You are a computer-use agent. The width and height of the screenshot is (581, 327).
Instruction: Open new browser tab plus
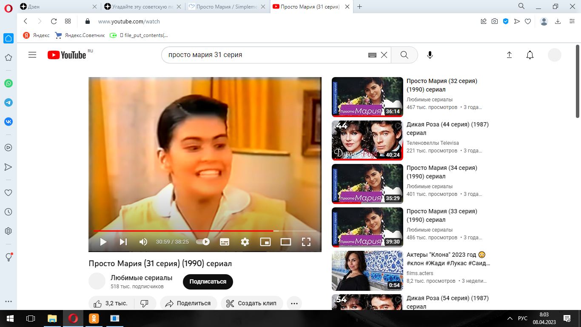click(360, 6)
